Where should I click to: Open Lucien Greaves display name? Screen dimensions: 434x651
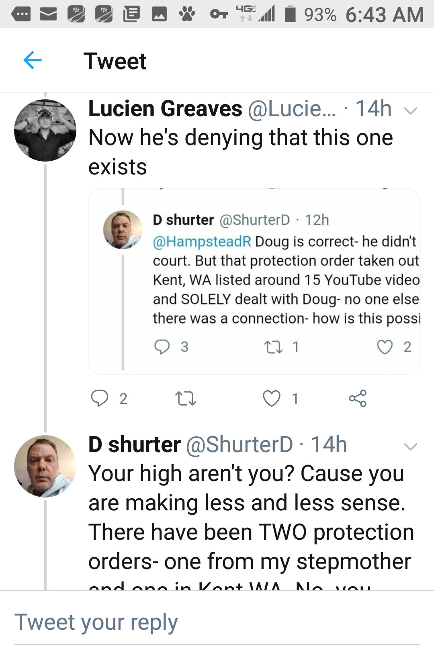pyautogui.click(x=165, y=109)
